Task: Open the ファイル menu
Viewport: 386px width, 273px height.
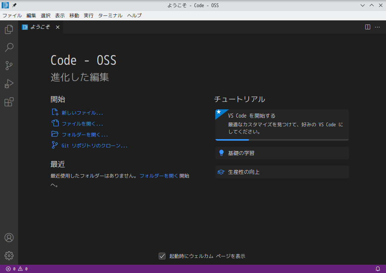Action: tap(12, 15)
